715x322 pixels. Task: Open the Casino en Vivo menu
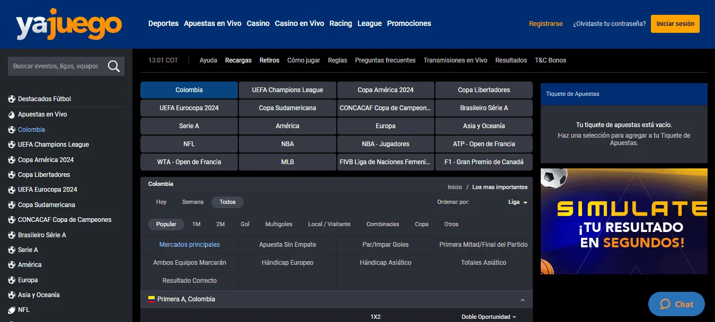pyautogui.click(x=299, y=23)
